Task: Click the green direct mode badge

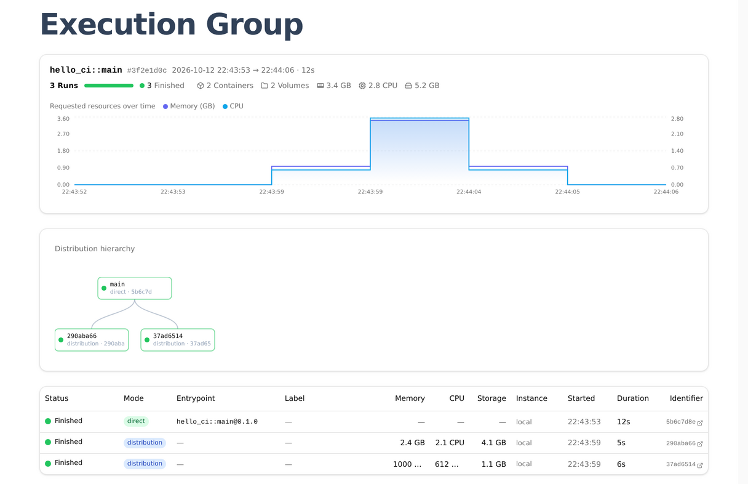Action: click(x=136, y=421)
